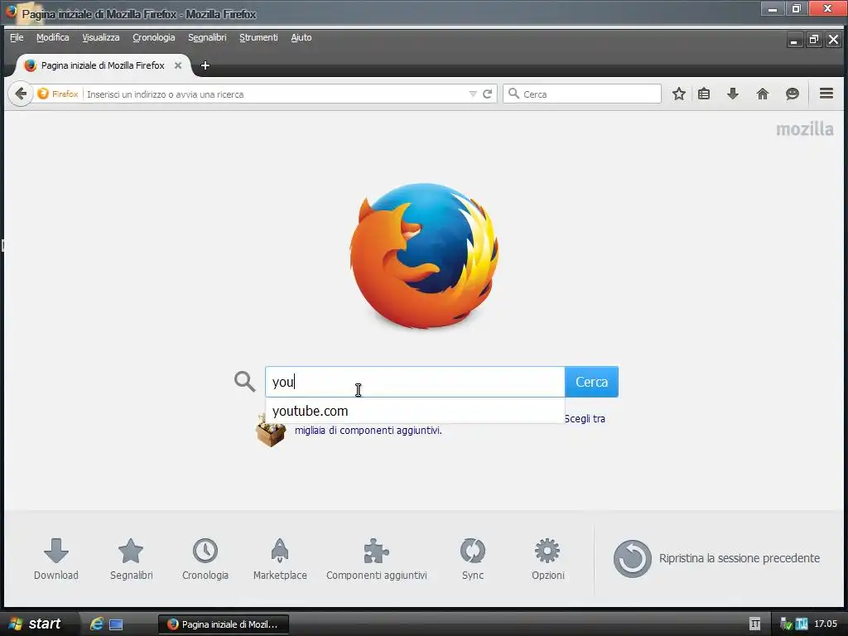Open the Modifica menu
The width and height of the screenshot is (848, 636).
(52, 37)
